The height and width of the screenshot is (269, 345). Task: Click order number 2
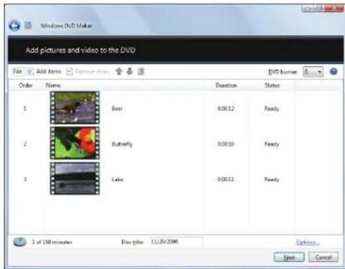point(25,144)
